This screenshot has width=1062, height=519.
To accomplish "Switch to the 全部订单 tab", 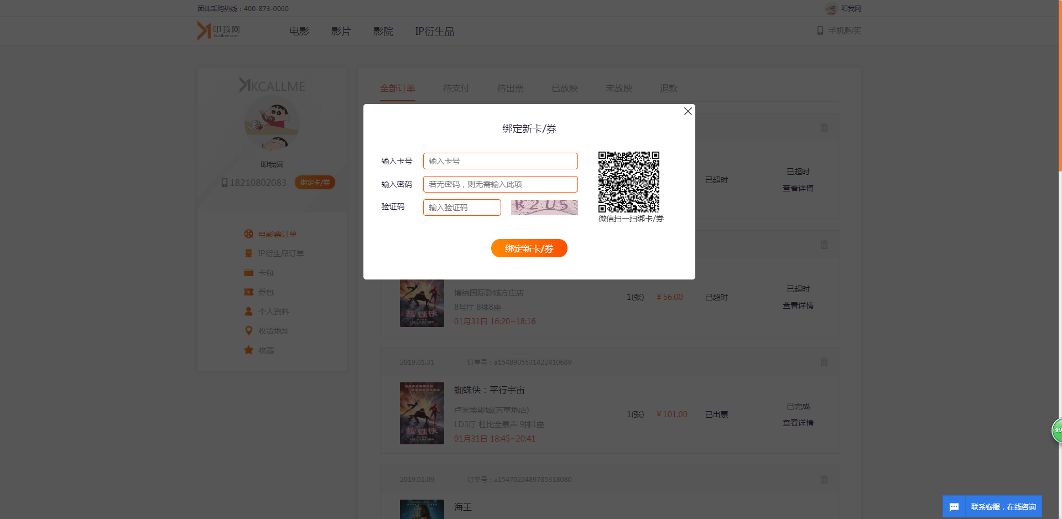I will pyautogui.click(x=398, y=89).
